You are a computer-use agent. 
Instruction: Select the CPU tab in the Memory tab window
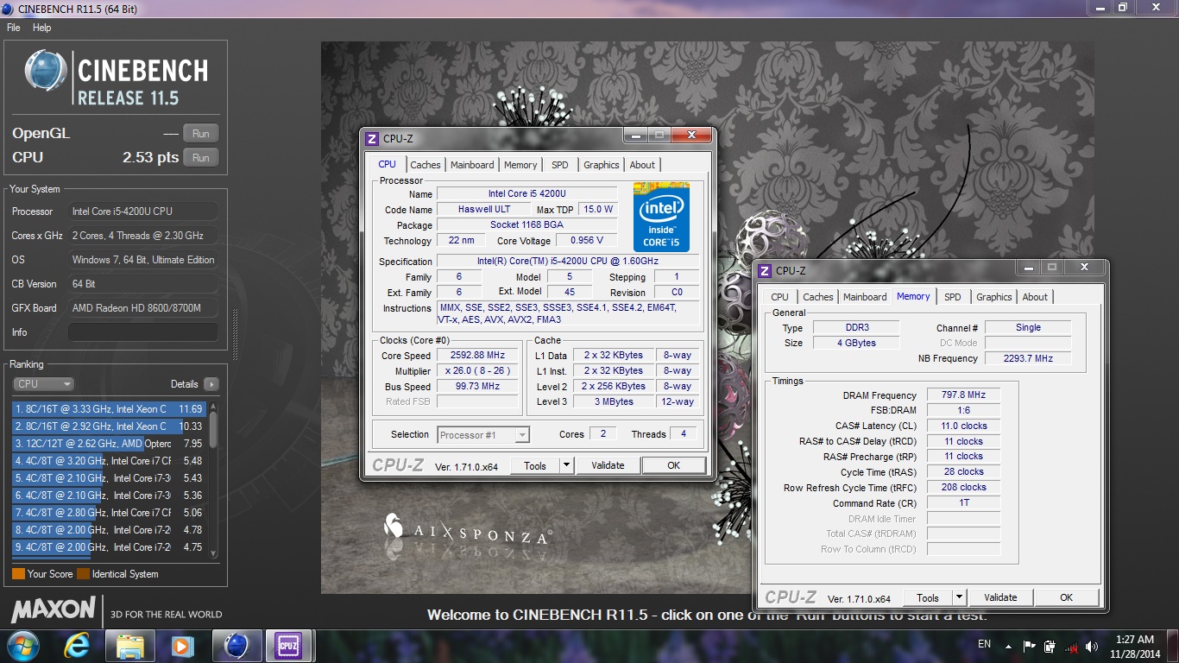pyautogui.click(x=780, y=297)
